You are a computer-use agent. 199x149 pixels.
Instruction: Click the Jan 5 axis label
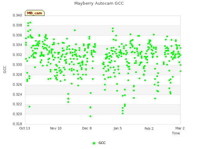point(118,128)
